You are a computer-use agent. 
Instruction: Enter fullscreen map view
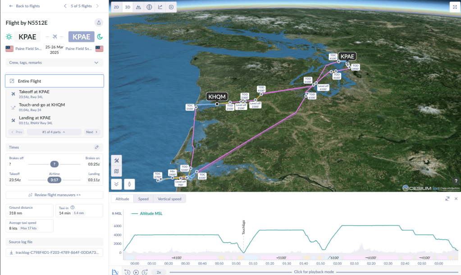click(x=453, y=7)
